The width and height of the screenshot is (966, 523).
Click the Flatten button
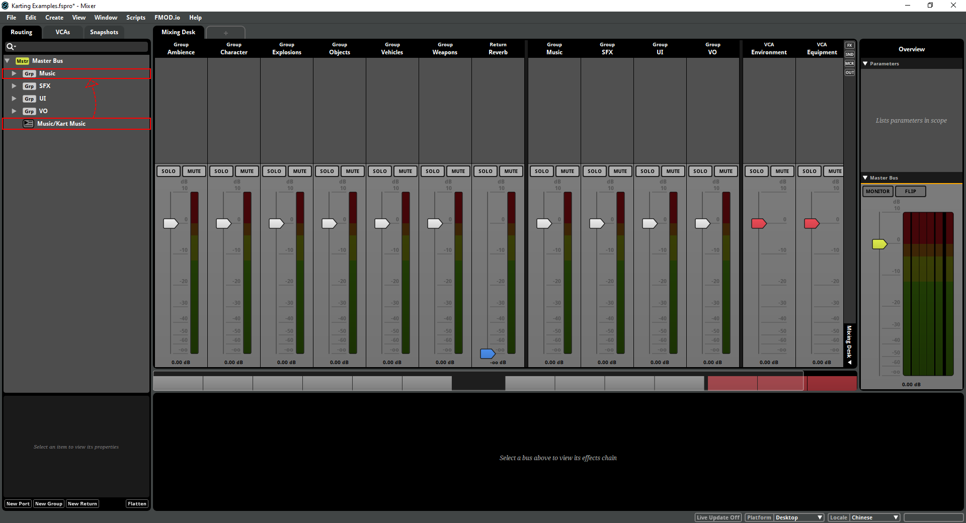pos(137,504)
